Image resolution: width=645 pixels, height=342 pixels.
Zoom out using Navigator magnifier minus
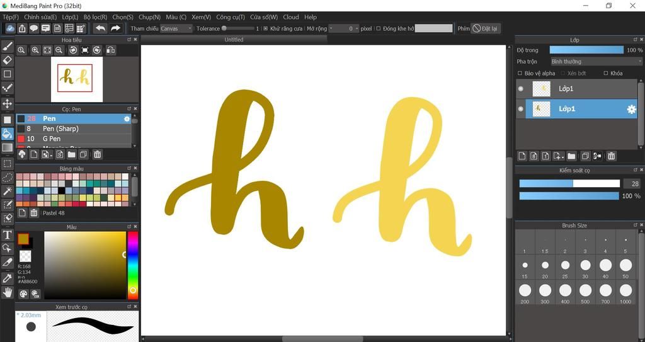pos(59,50)
